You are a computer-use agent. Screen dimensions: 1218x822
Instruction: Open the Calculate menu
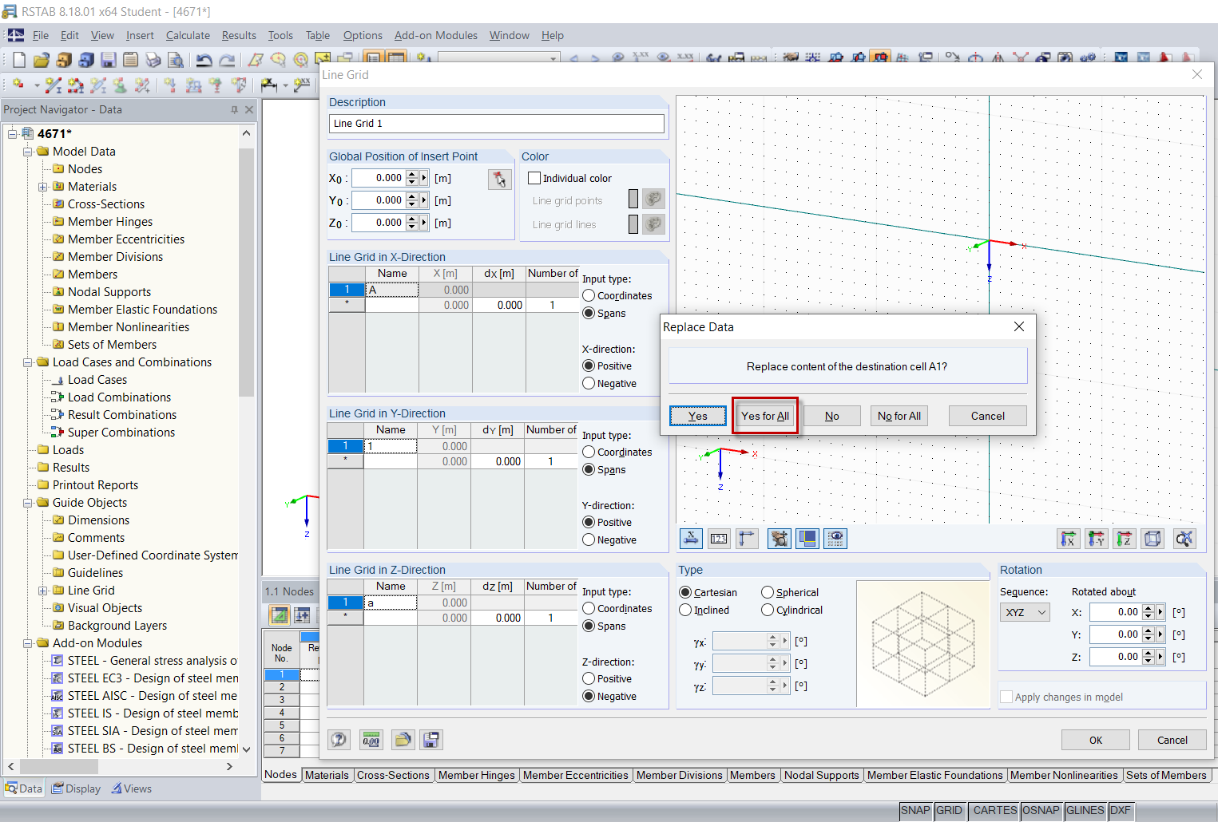click(188, 35)
